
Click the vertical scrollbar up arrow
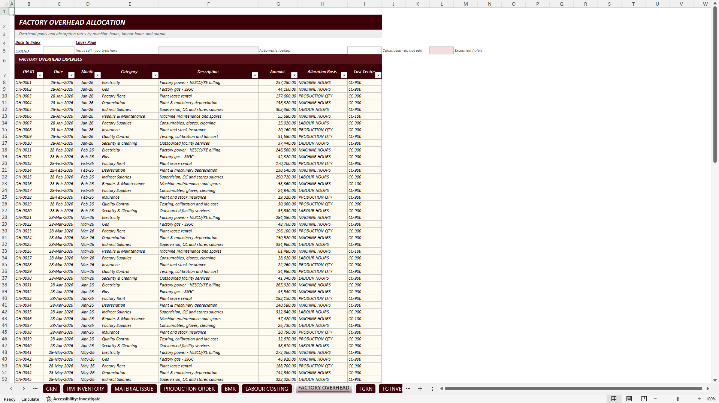tap(715, 3)
